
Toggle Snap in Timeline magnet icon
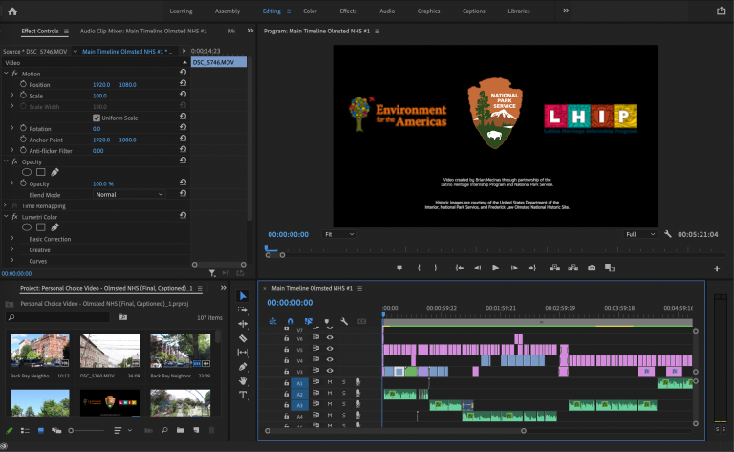coord(291,321)
